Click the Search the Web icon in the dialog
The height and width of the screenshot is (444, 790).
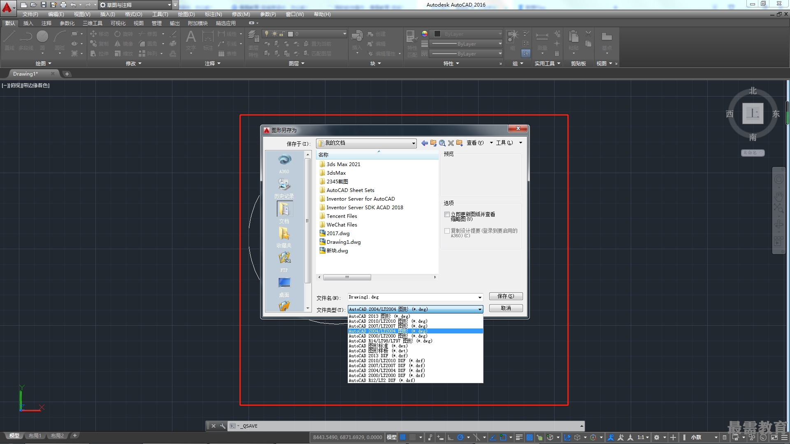click(x=442, y=143)
